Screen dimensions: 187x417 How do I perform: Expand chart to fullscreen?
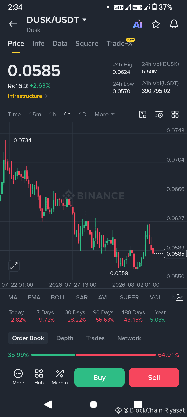pos(14,266)
